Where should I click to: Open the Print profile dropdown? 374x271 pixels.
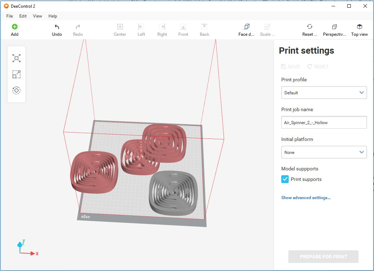pyautogui.click(x=324, y=93)
